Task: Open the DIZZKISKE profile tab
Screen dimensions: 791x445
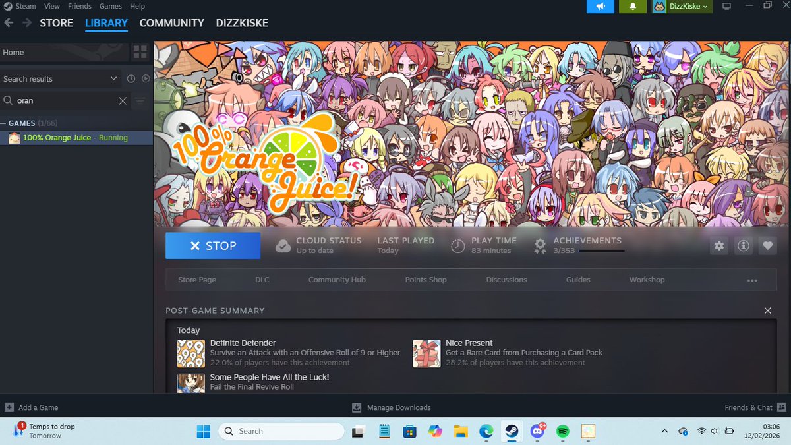Action: [242, 23]
